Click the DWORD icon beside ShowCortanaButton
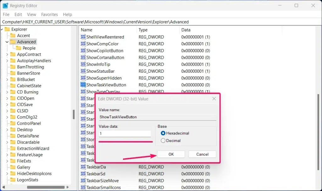322x191 pixels. (x=83, y=57)
